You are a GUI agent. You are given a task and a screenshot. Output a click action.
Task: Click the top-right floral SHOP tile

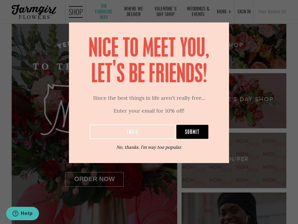258,46
